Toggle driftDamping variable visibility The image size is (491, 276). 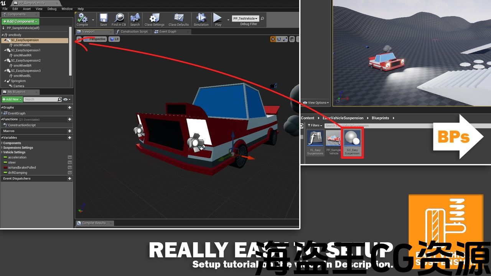click(x=70, y=173)
